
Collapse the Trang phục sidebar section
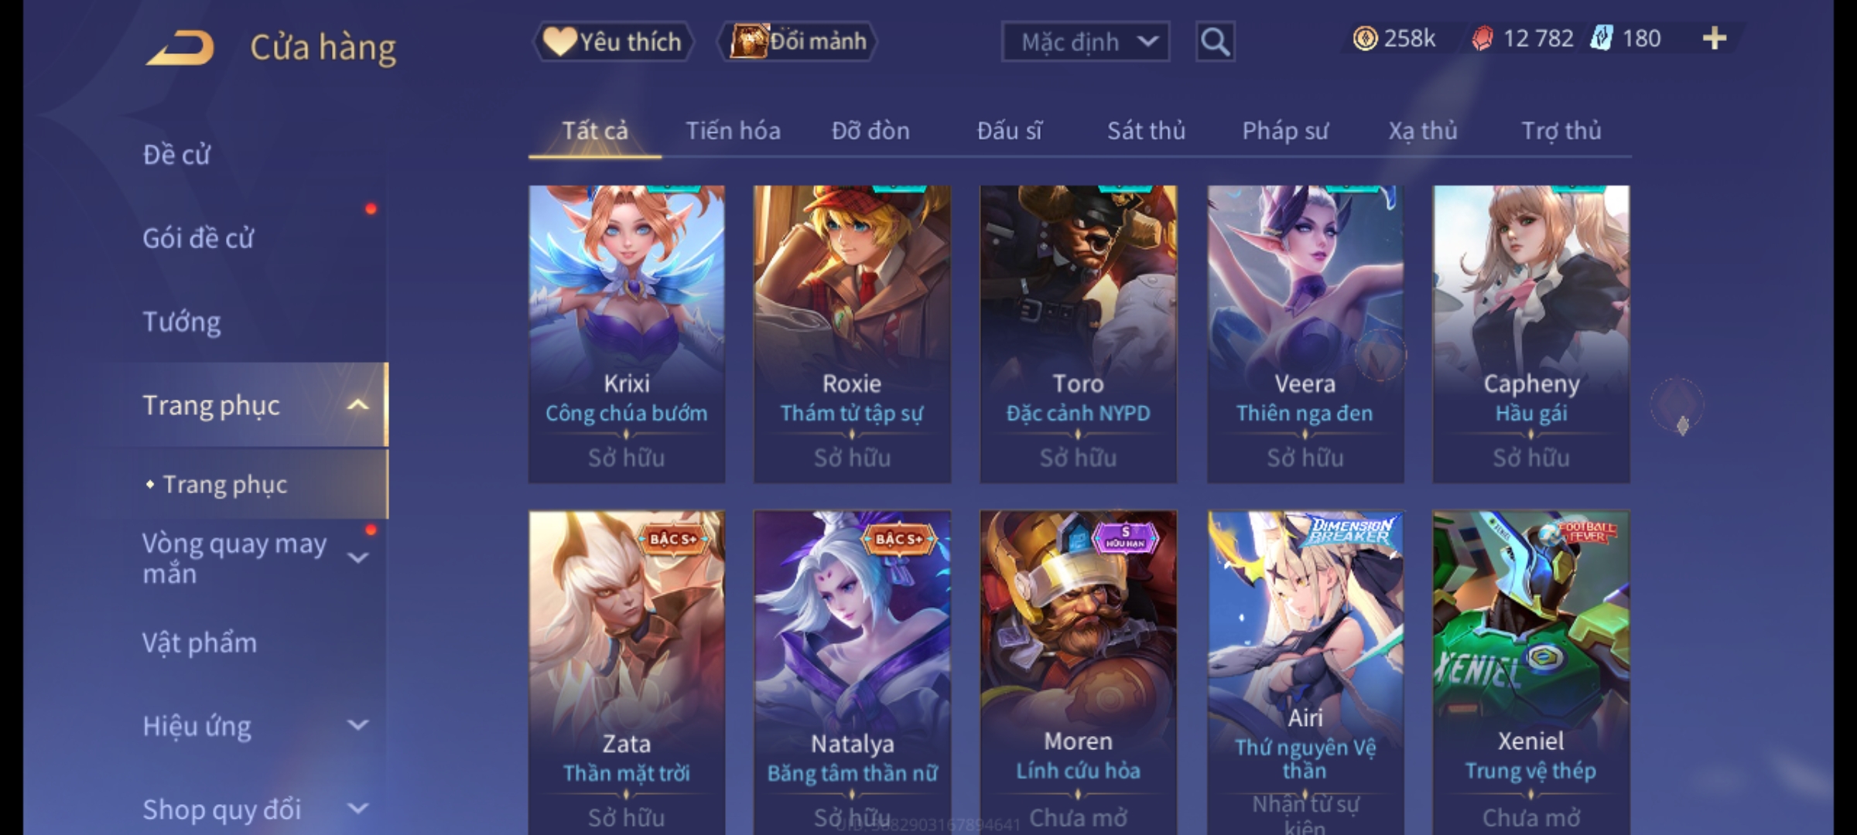(357, 405)
